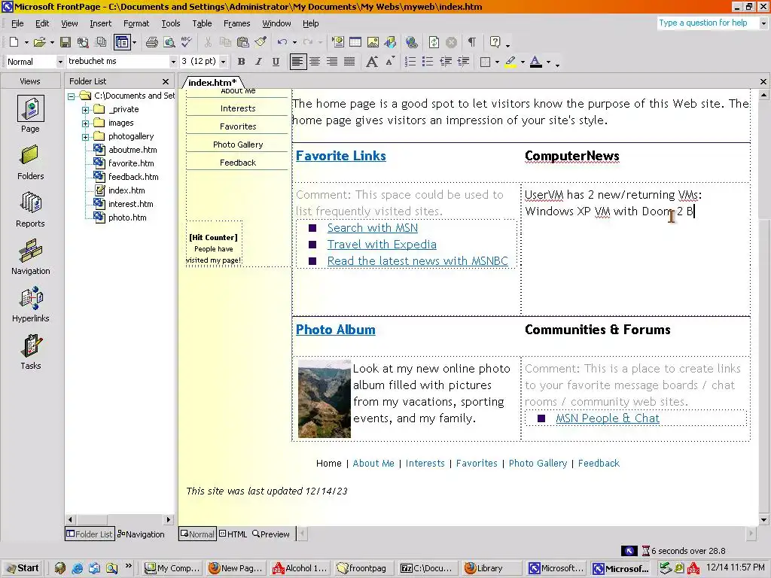The image size is (771, 578).
Task: Toggle Bold formatting
Action: pyautogui.click(x=241, y=62)
